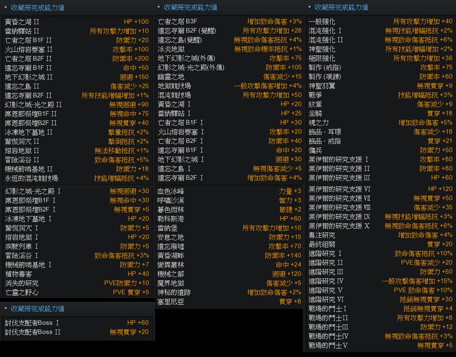Click the 塞里尼亞 entry

[171, 302]
